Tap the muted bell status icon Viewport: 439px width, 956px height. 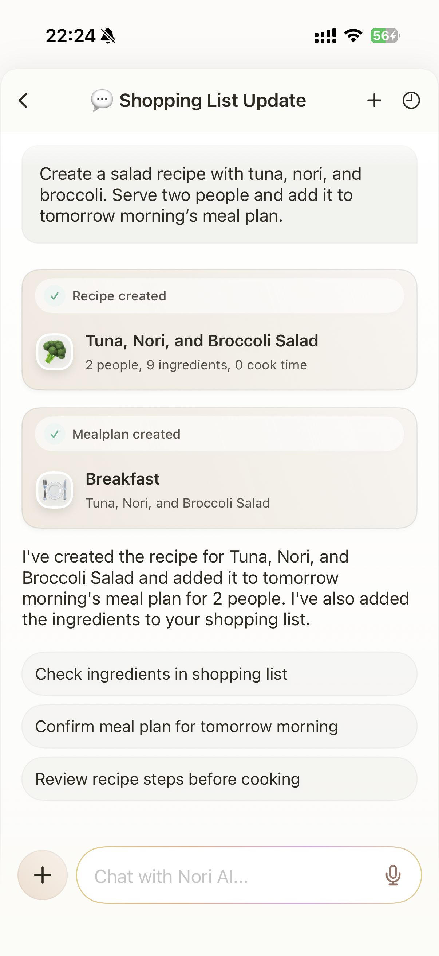click(x=108, y=36)
